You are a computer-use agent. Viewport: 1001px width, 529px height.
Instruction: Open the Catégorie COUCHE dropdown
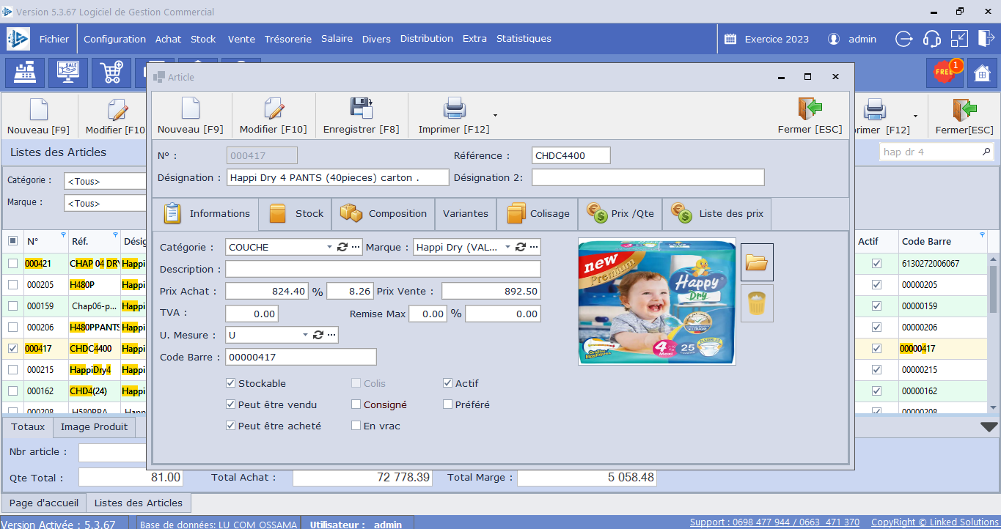tap(329, 248)
